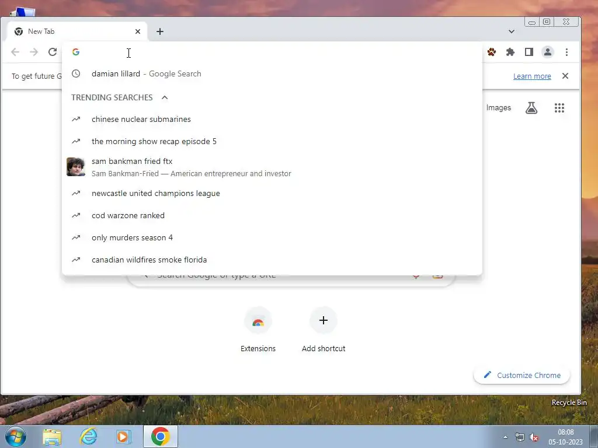Click trending arrow beside only murders season 4
Viewport: 598px width, 448px height.
[x=77, y=237]
